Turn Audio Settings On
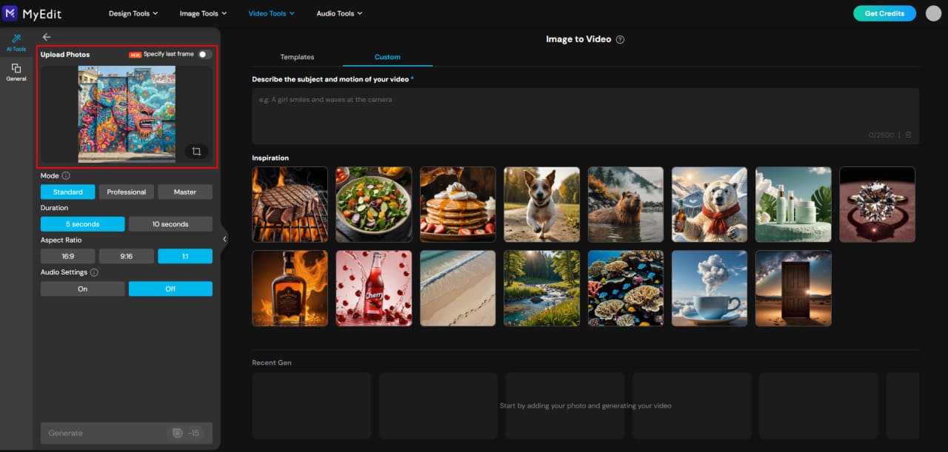This screenshot has height=452, width=948. (82, 289)
